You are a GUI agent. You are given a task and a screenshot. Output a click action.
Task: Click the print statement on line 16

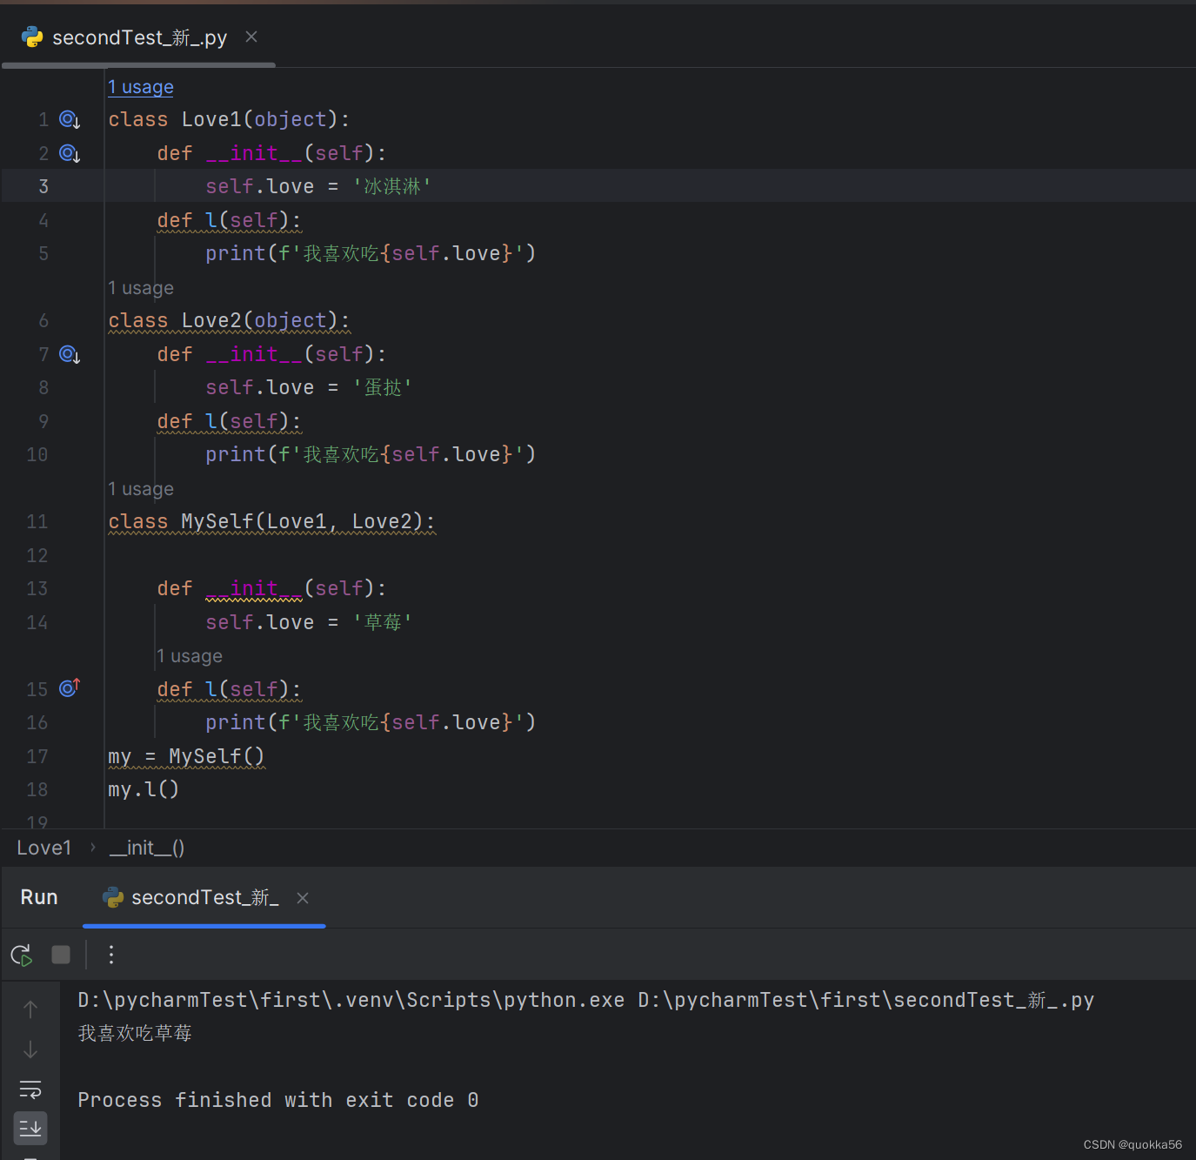pyautogui.click(x=371, y=722)
